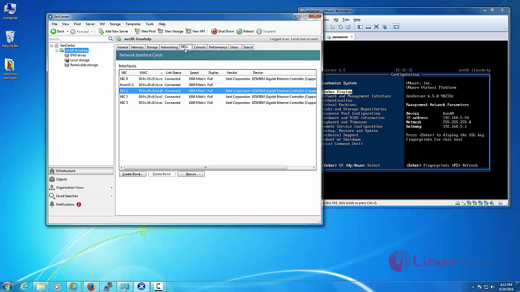Viewport: 520px width, 292px height.
Task: Click the search magnifier icon in XenCenter
Action: coord(110,39)
